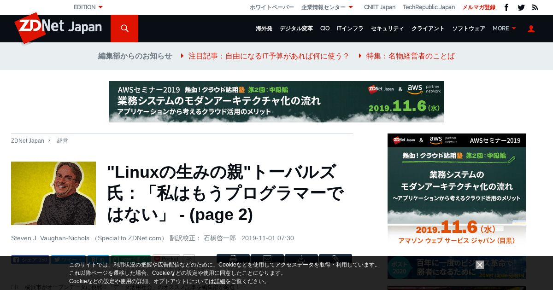Click the publication date 2019-11-01 07:30
The height and width of the screenshot is (290, 553).
[268, 238]
